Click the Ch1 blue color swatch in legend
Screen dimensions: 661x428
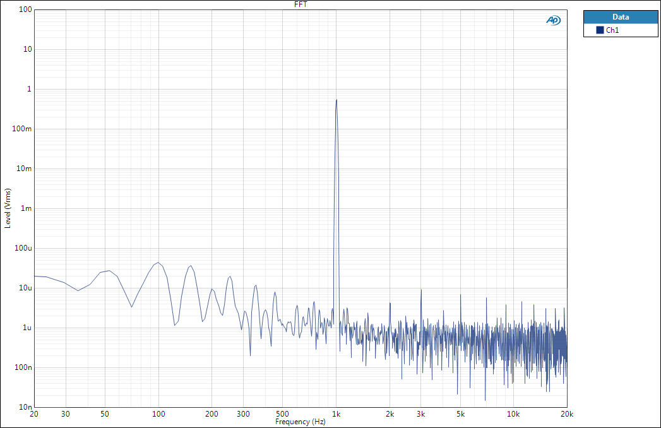[x=600, y=30]
